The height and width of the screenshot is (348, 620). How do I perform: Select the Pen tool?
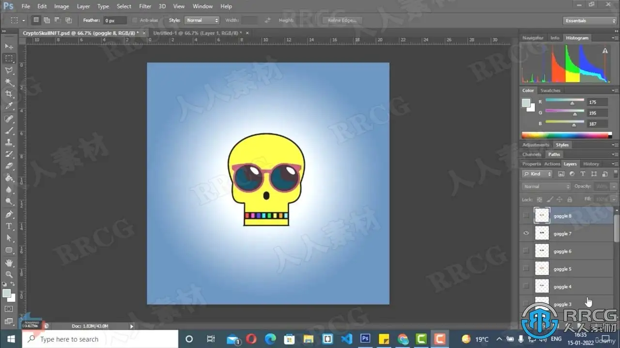(9, 214)
